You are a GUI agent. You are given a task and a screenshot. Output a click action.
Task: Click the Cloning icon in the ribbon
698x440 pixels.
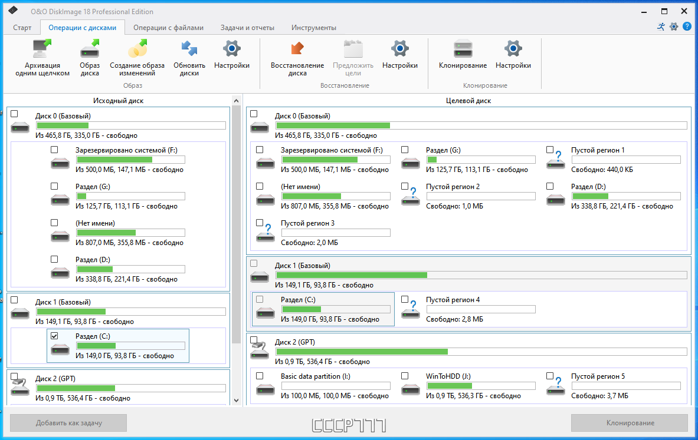coord(463,48)
